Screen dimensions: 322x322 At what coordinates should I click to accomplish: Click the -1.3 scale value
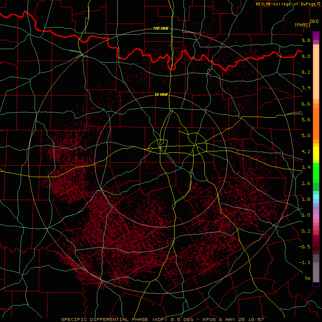click(x=304, y=263)
